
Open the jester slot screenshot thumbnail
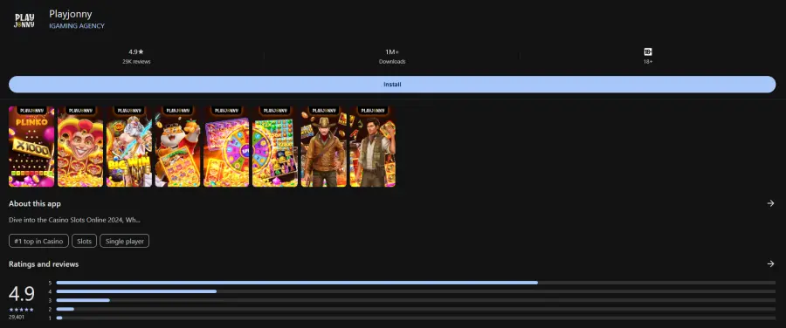click(80, 147)
